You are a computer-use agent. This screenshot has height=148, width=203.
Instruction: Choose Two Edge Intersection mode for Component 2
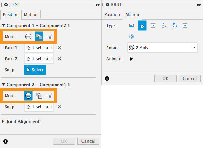50,96
